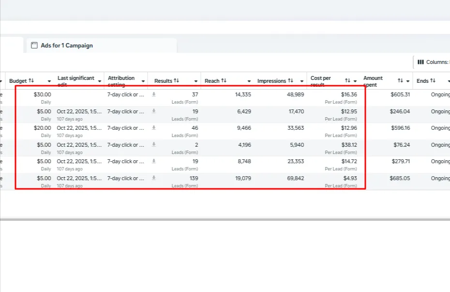
Task: Open the Results column dropdown arrow
Action: pos(196,81)
